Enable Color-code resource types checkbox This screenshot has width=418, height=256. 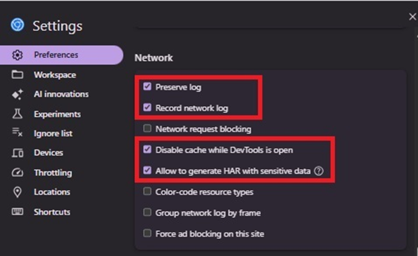(147, 191)
